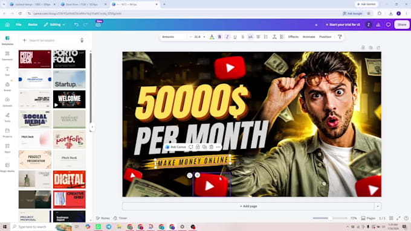This screenshot has width=411, height=231.
Task: Open the transparency control
Action: point(282,37)
